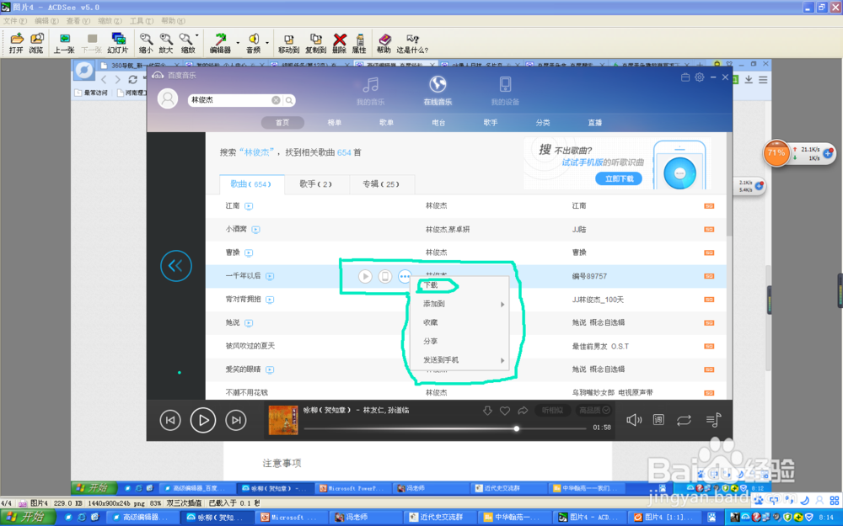
Task: Launch the 浏览 browse icon in ACDSee
Action: pos(36,42)
